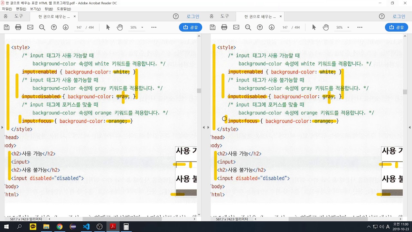Open the help icon in left pane
412x232 pixels.
[176, 16]
